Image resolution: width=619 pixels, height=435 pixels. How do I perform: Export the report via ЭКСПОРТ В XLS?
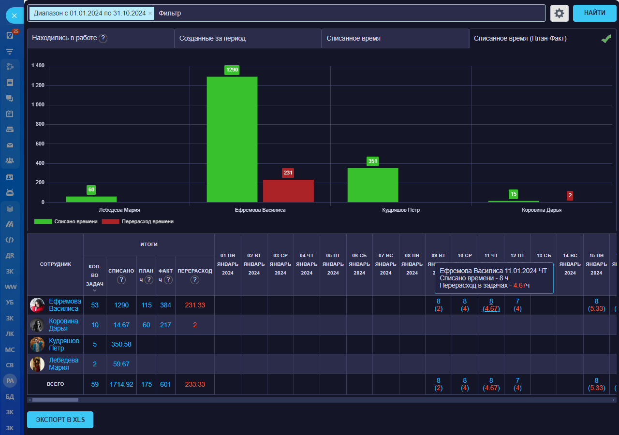60,420
